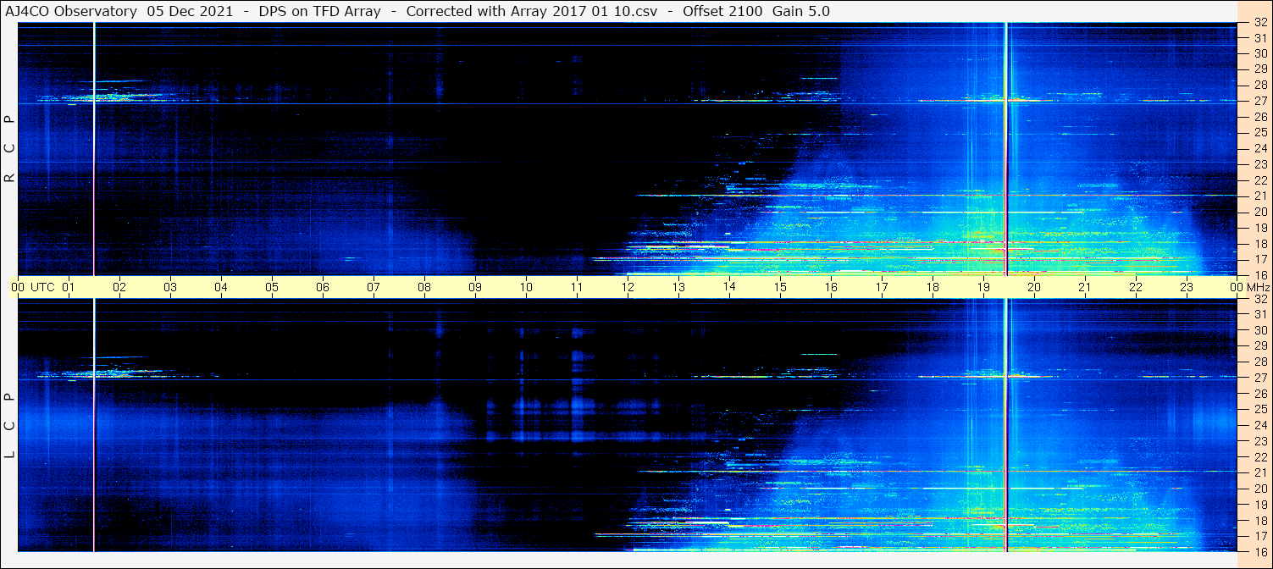Screen dimensions: 1273x569
Task: Select 24 MHz label in LCP frequency scale
Action: [x=1259, y=425]
